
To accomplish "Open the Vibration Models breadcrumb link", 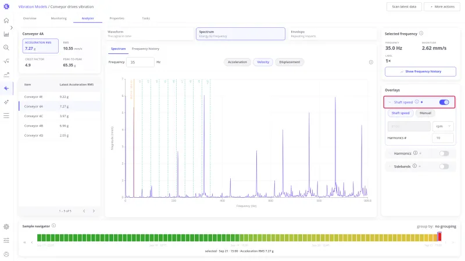I will pyautogui.click(x=33, y=6).
